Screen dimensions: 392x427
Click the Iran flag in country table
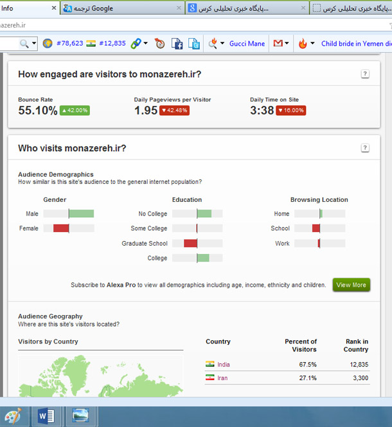[210, 377]
